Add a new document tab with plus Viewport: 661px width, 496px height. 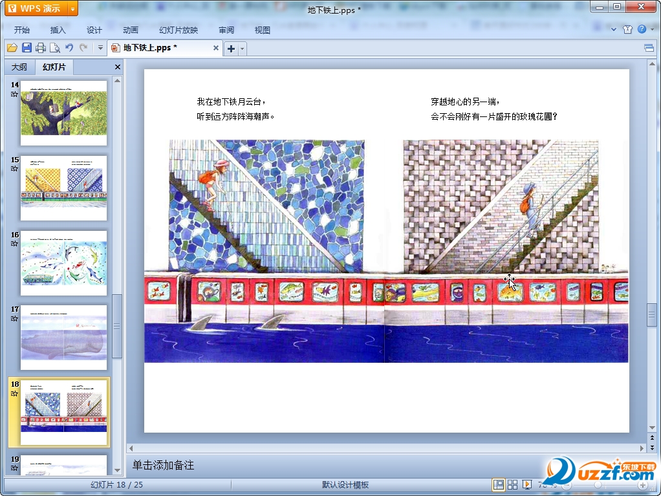pyautogui.click(x=231, y=49)
